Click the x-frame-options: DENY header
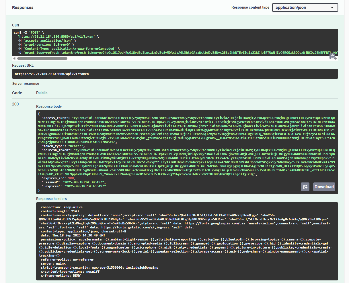This screenshot has height=283, width=349. [x=61, y=276]
